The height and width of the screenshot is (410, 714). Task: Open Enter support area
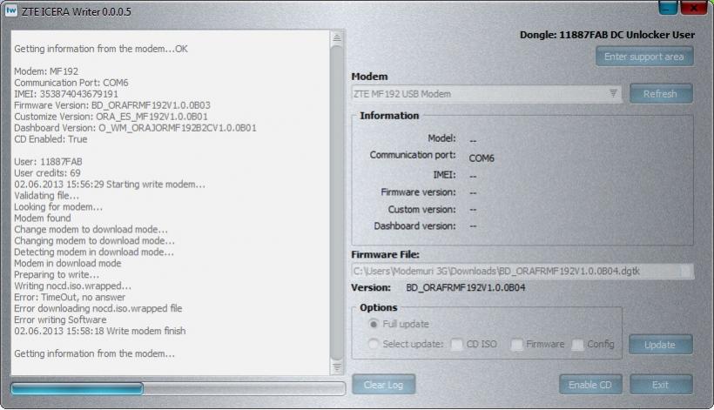coord(644,57)
